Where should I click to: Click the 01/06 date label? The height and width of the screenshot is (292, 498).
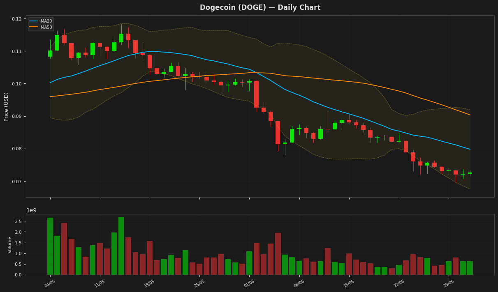(x=248, y=283)
